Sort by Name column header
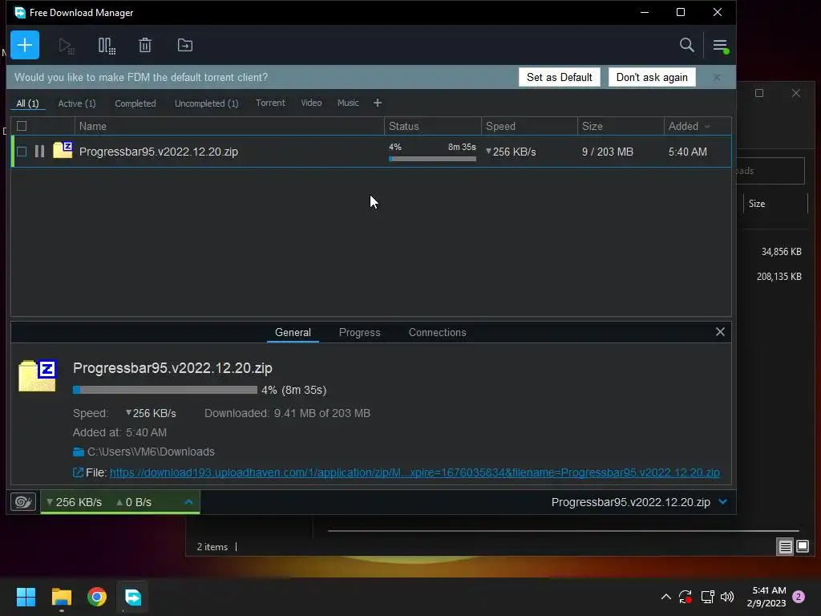This screenshot has height=616, width=821. pyautogui.click(x=229, y=126)
